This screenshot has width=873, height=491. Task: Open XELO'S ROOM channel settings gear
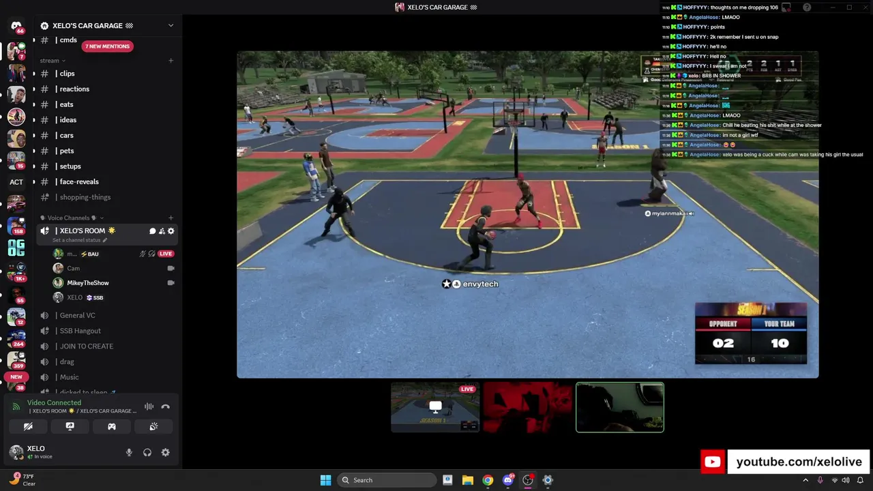[x=171, y=231]
